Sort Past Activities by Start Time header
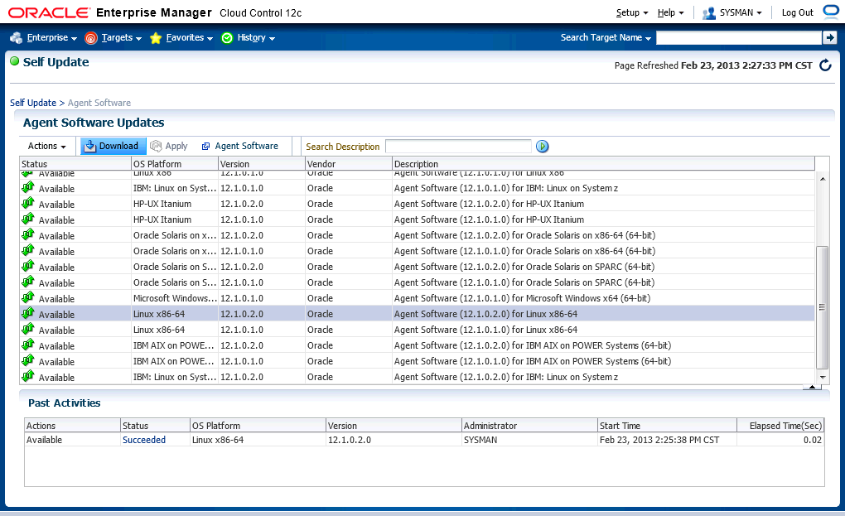The image size is (845, 516). click(x=667, y=426)
